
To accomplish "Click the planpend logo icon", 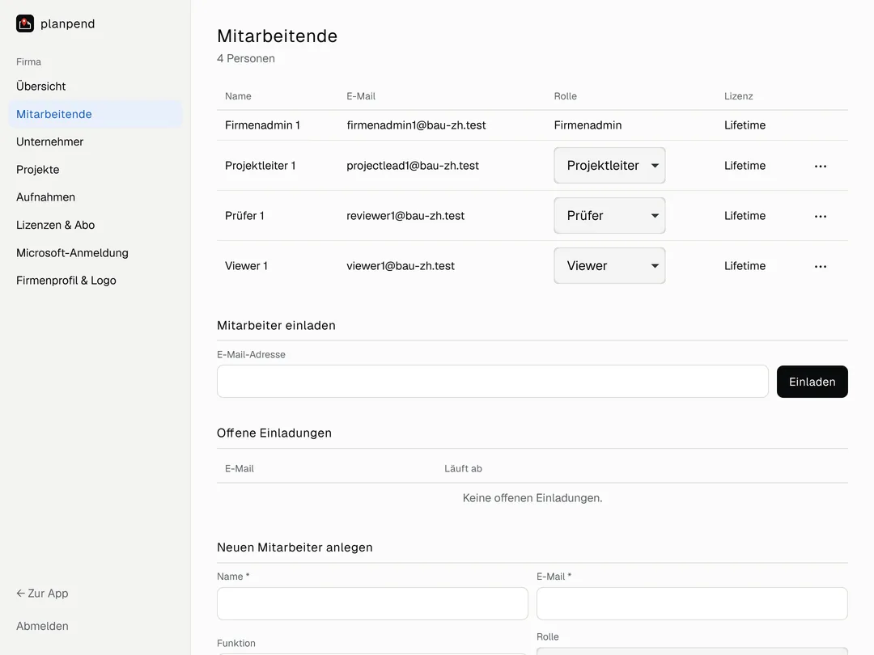I will pos(25,23).
